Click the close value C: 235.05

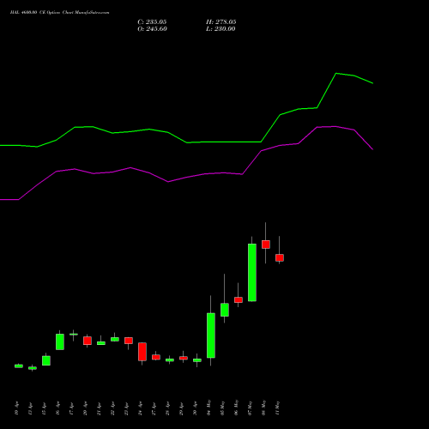(152, 22)
